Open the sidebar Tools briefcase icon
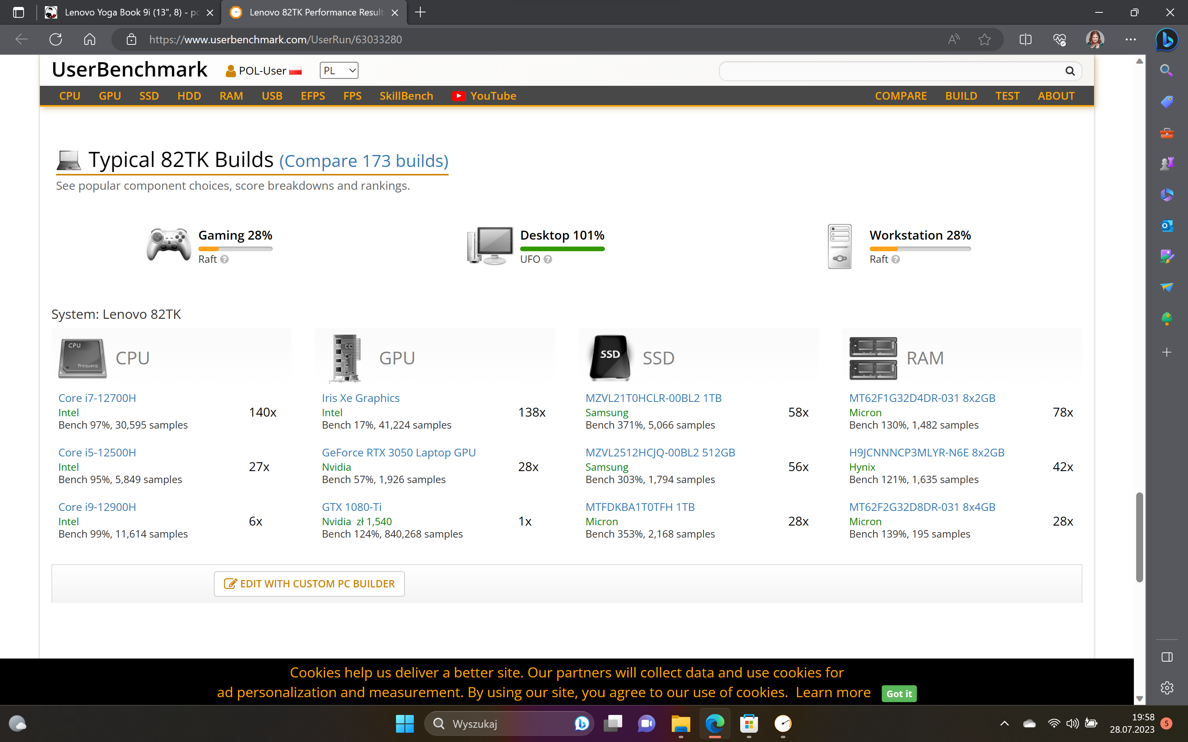1188x742 pixels. point(1167,133)
